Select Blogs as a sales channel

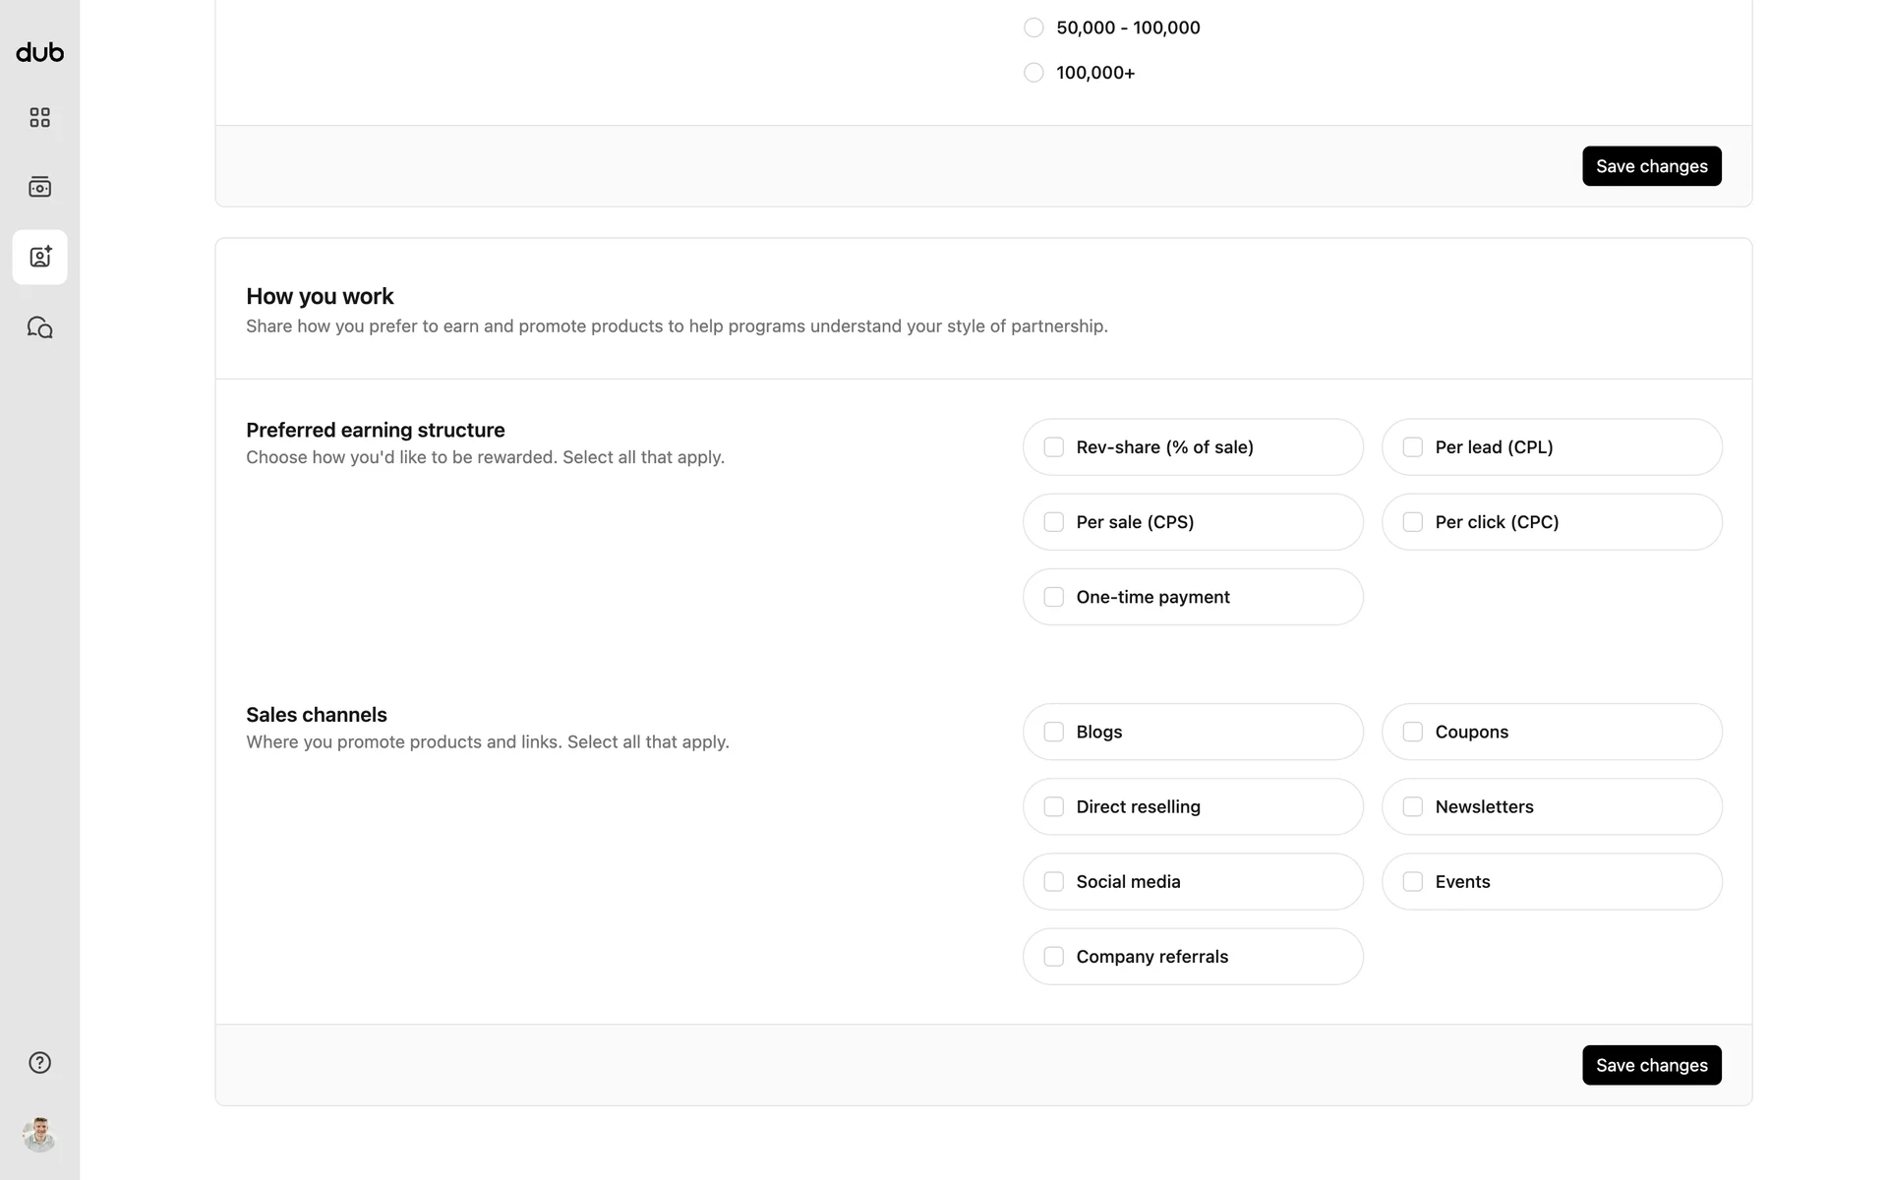click(x=1053, y=732)
